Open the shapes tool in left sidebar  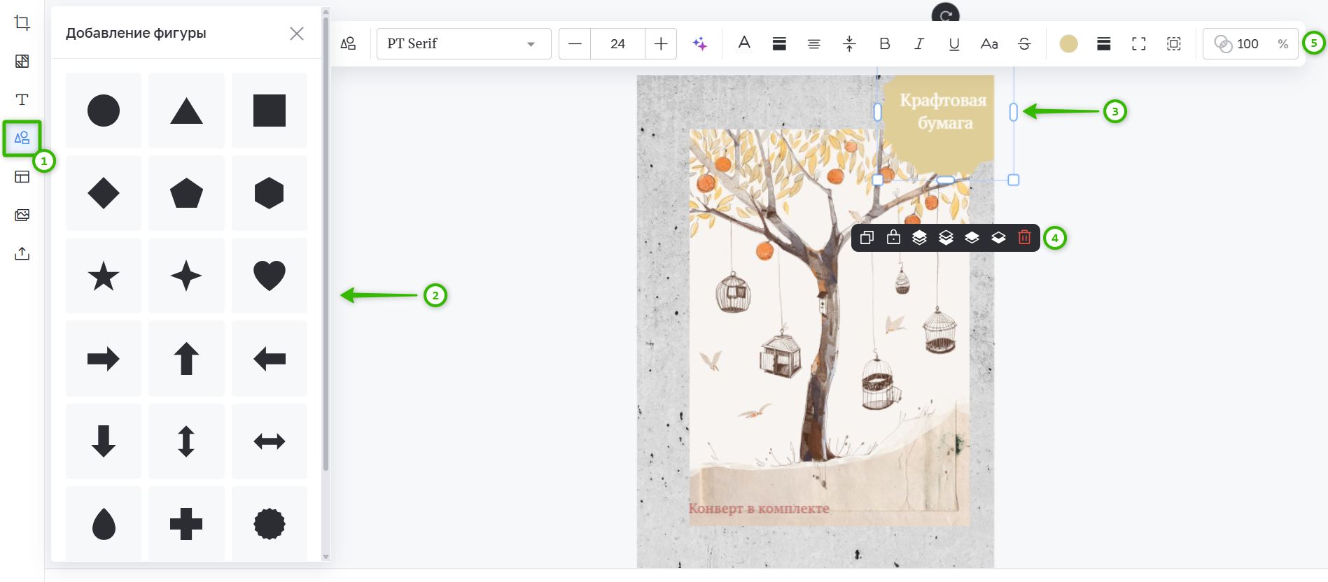(22, 138)
